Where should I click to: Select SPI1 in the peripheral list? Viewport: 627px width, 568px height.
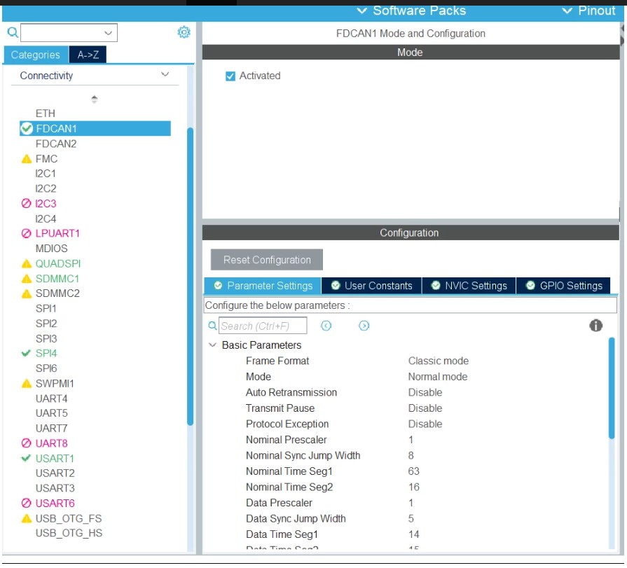pos(46,309)
